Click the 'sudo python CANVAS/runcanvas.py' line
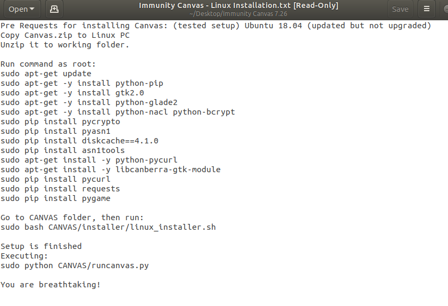 tap(74, 265)
